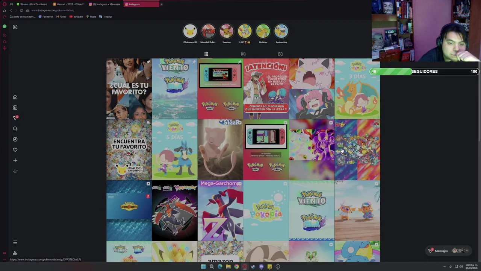
Task: Open OBS Studio from the taskbar
Action: 278,266
